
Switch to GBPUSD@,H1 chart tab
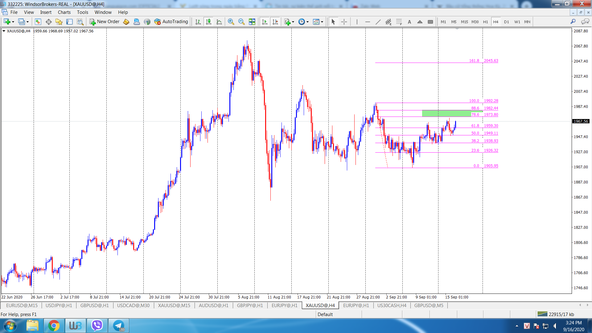pos(94,306)
